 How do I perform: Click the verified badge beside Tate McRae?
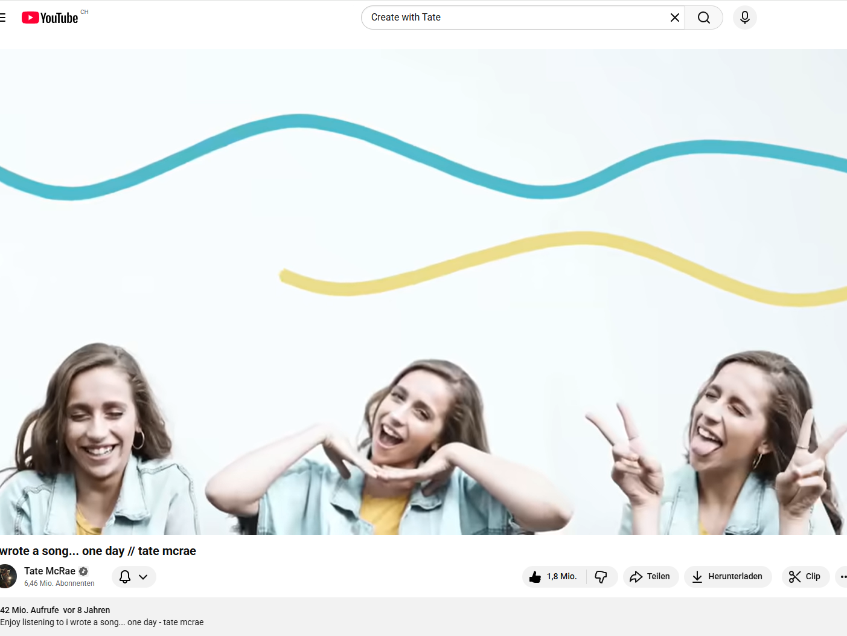click(83, 571)
